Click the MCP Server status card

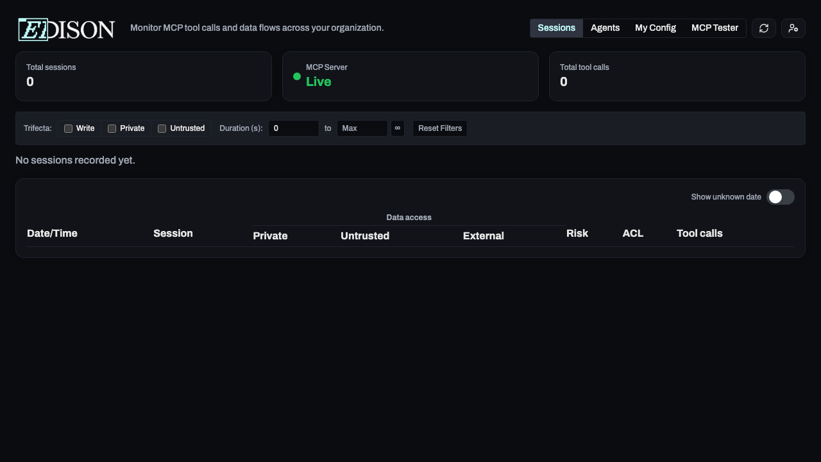click(410, 76)
